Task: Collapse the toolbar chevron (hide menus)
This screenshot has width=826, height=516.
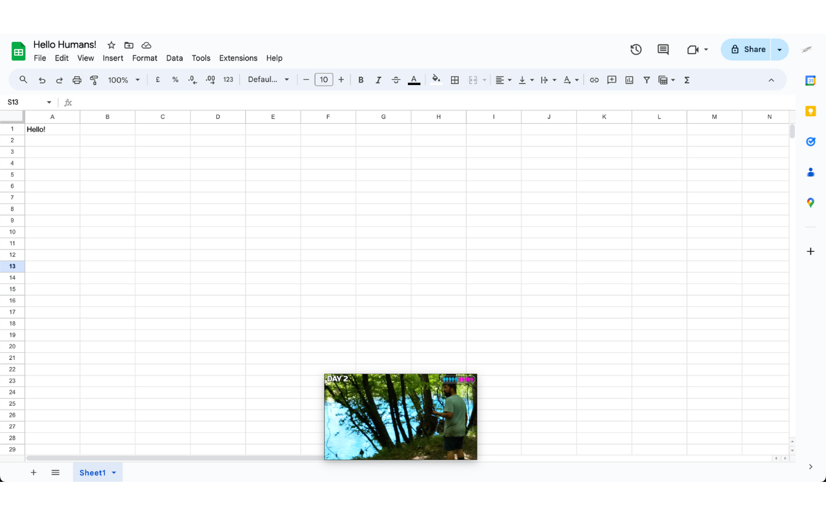Action: 771,80
